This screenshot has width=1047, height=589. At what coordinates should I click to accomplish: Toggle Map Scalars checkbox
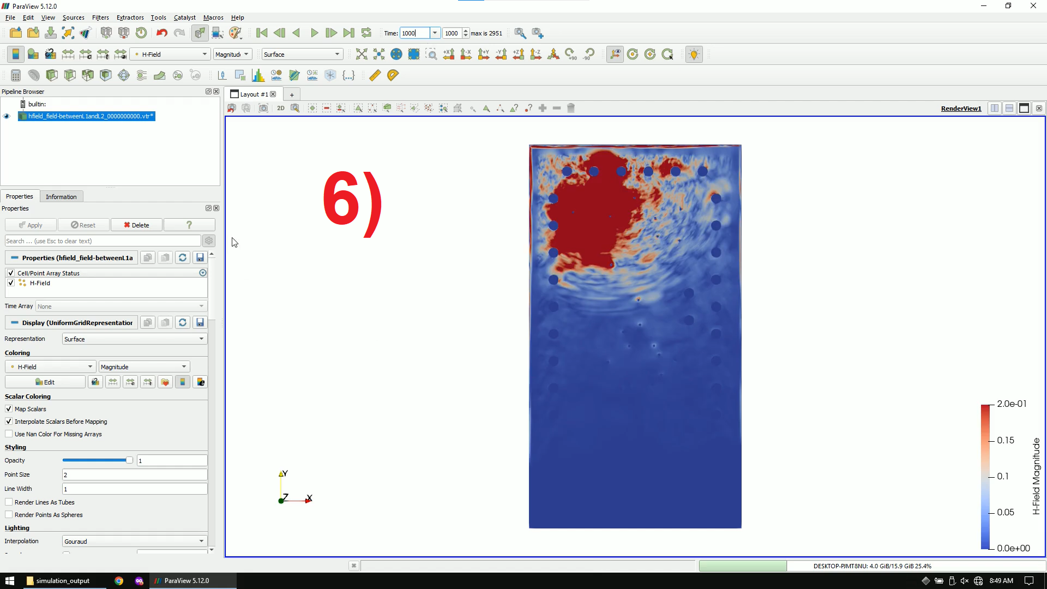(x=9, y=408)
